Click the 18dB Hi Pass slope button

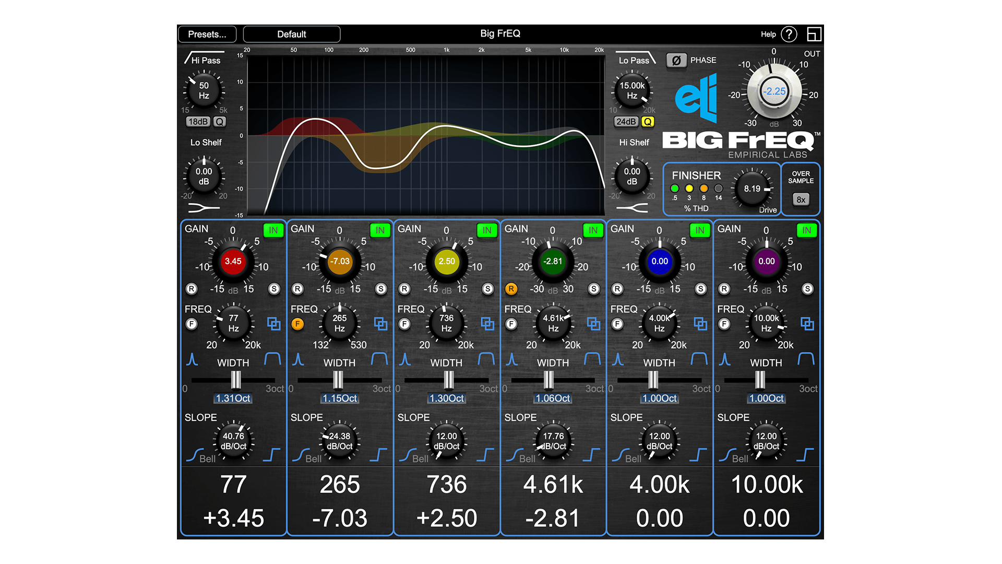(198, 122)
